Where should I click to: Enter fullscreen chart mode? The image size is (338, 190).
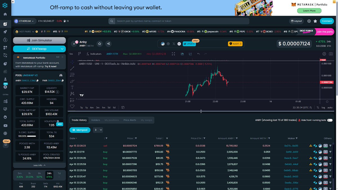click(x=174, y=54)
